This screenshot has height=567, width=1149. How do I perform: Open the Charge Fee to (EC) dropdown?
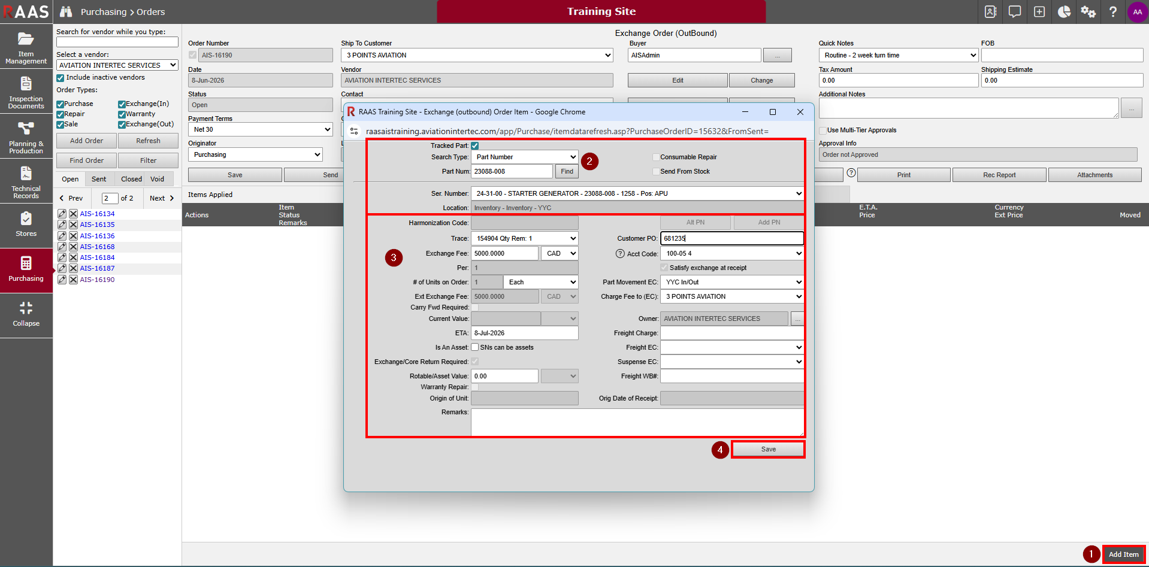click(x=732, y=296)
